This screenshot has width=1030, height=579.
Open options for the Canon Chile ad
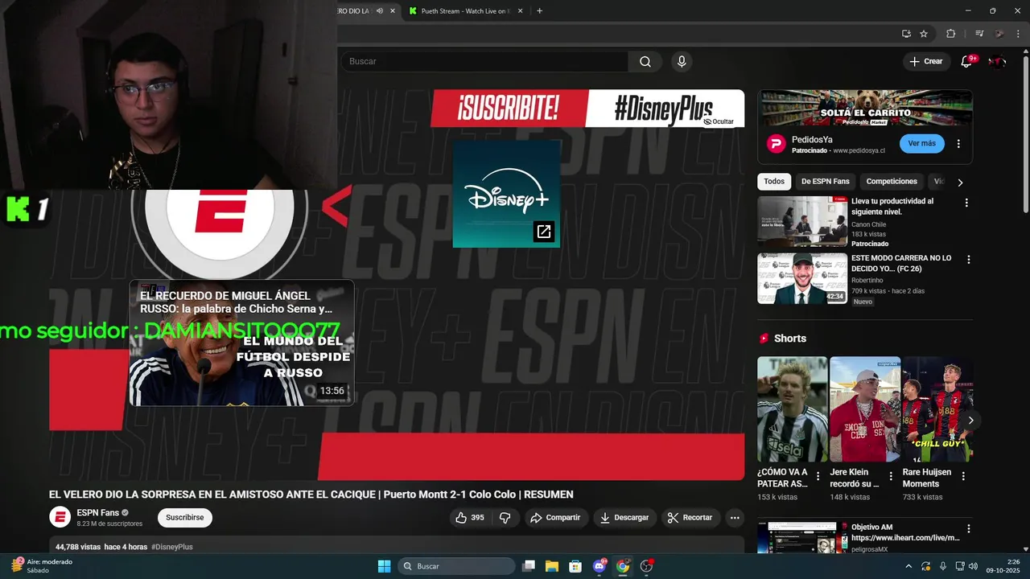click(966, 203)
